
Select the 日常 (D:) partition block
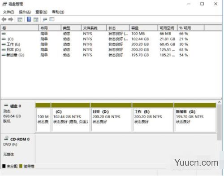click(111, 118)
